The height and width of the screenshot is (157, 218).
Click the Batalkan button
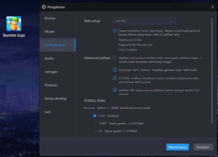[203, 147]
